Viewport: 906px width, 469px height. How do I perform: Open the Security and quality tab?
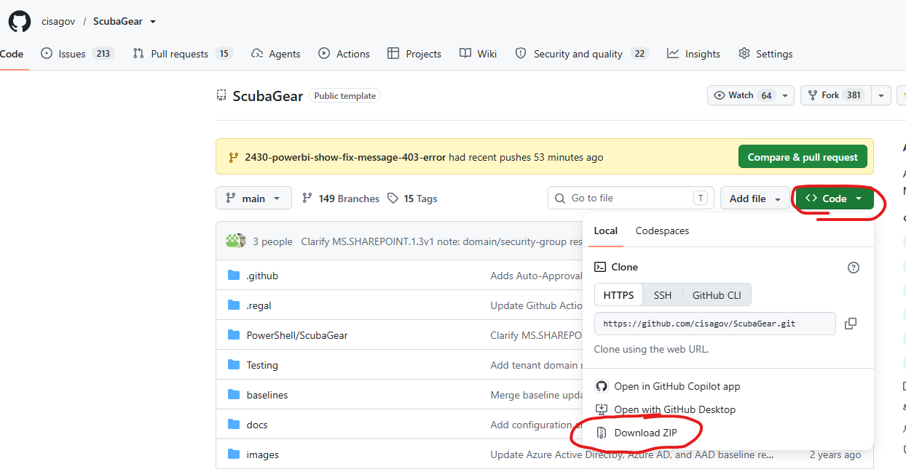pos(582,54)
